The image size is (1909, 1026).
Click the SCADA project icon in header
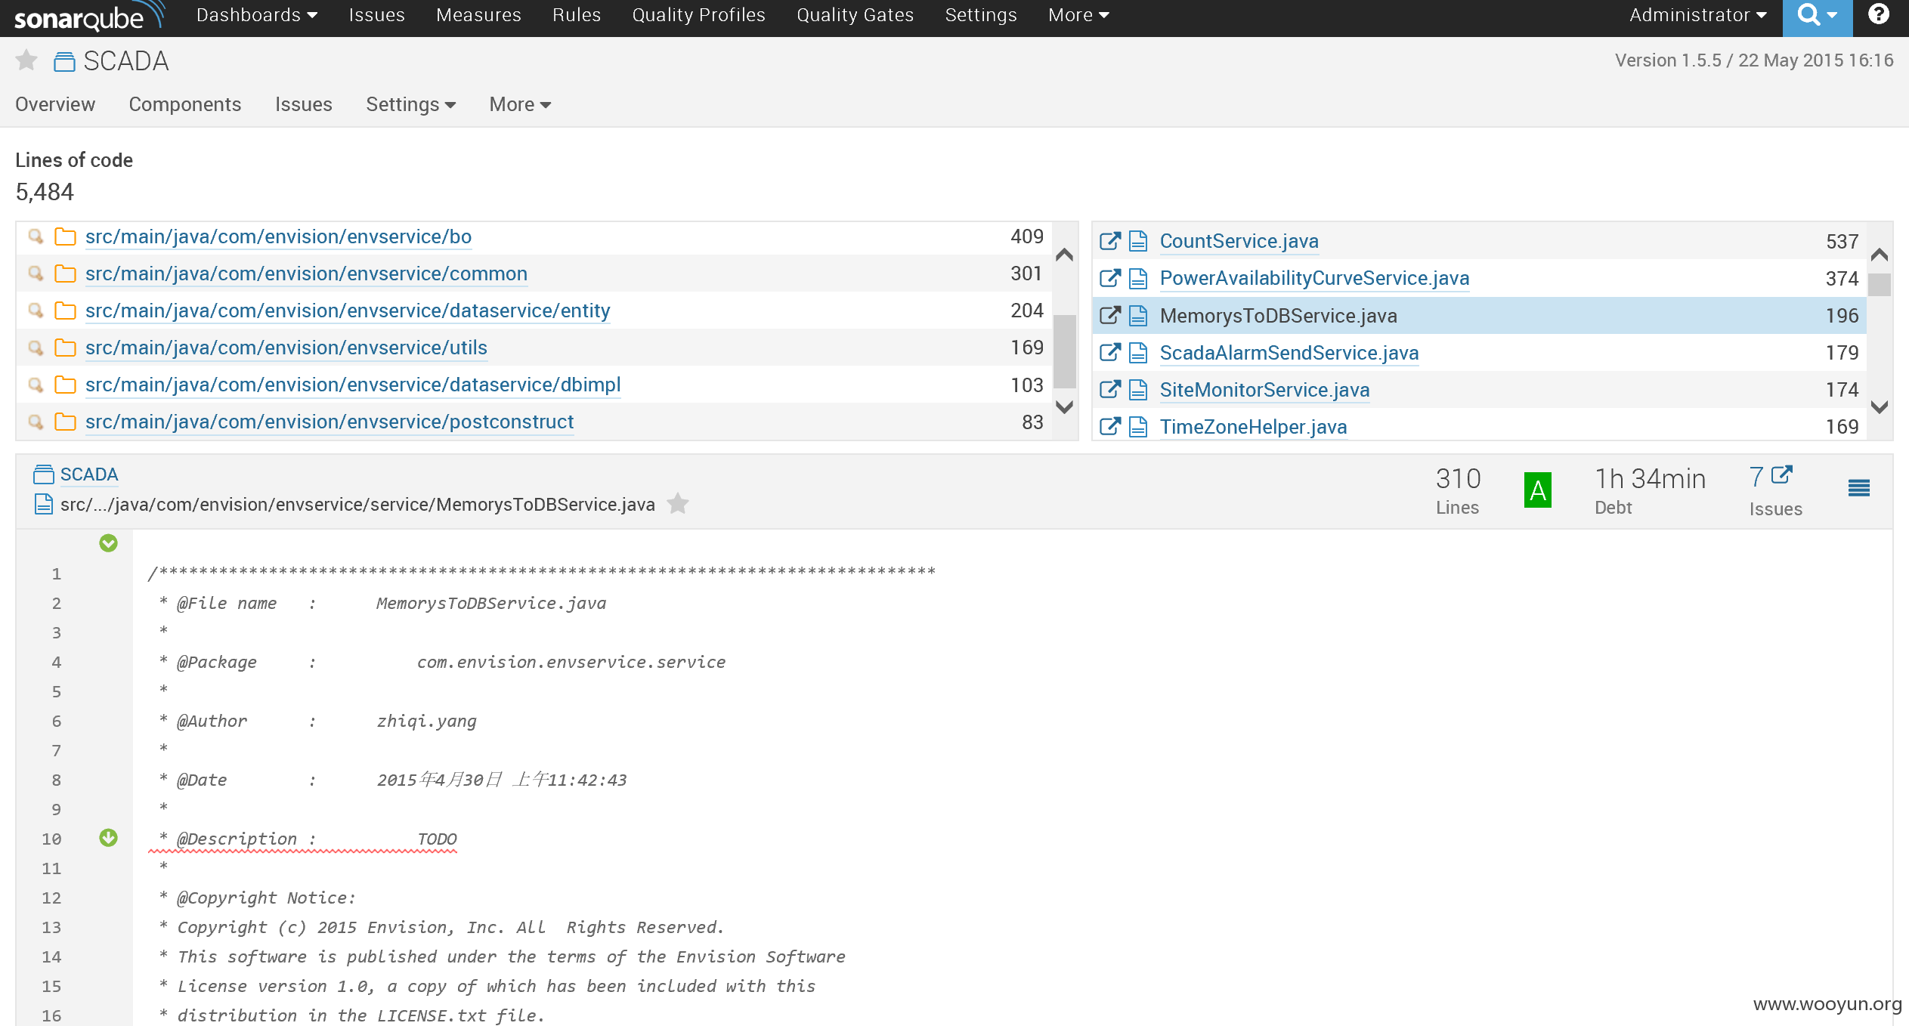coord(64,61)
